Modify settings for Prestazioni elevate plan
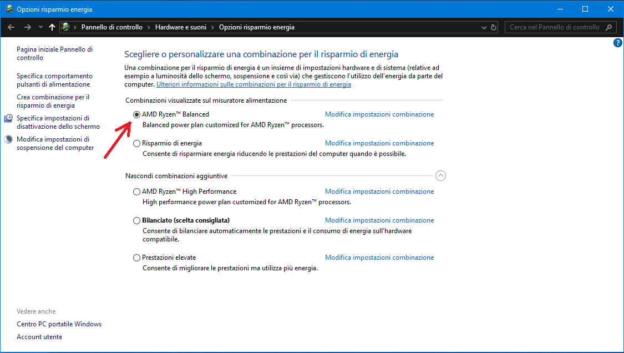 tap(379, 258)
